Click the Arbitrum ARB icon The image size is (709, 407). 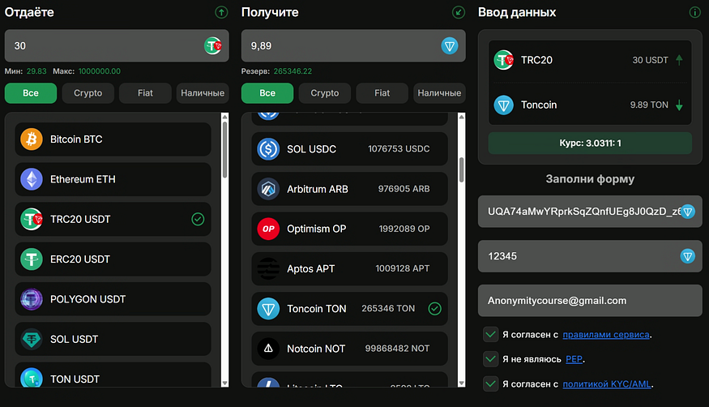point(268,189)
